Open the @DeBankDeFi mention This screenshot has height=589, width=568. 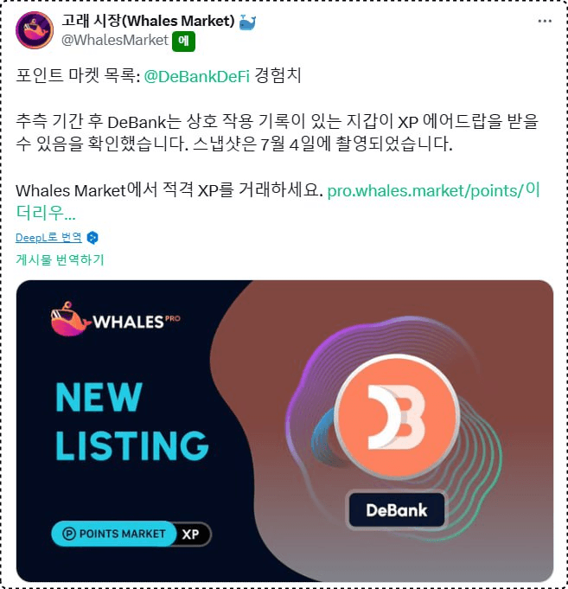197,76
